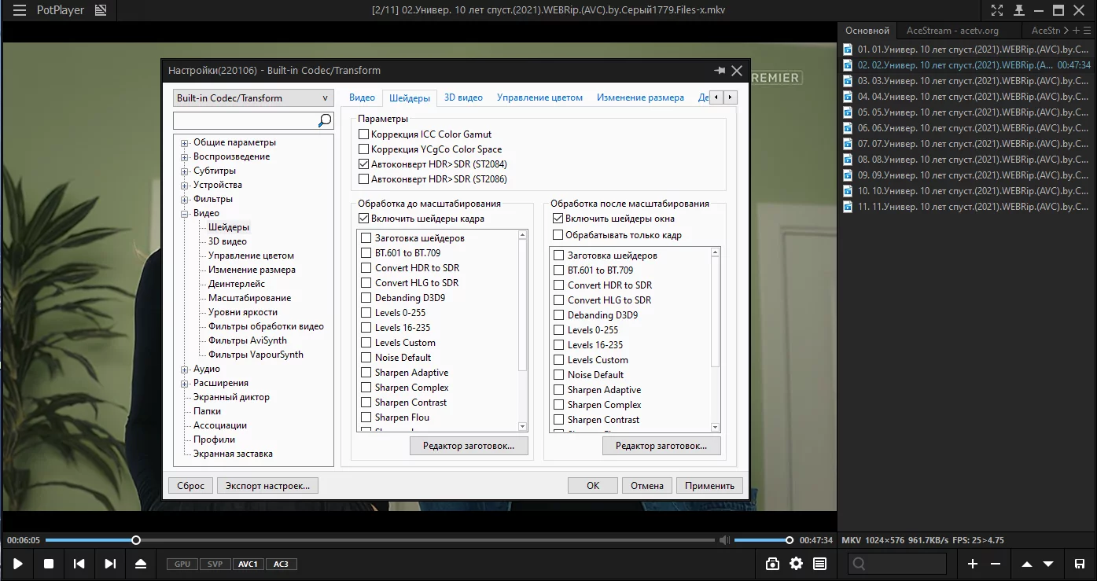
Task: Click the Отмена button
Action: [x=648, y=486]
